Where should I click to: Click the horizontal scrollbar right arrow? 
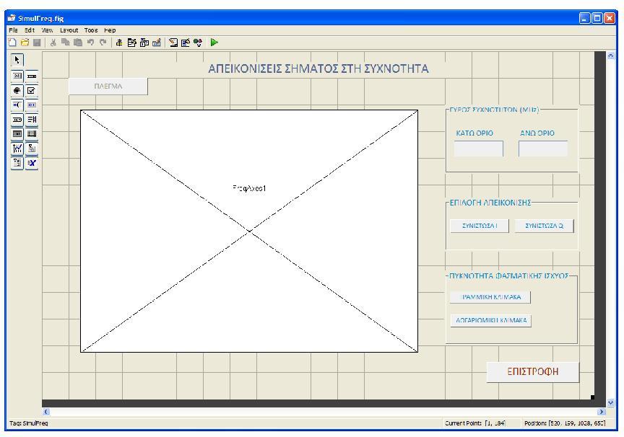point(602,412)
